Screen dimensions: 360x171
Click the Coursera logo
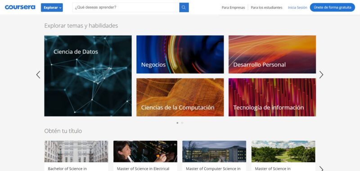(20, 7)
